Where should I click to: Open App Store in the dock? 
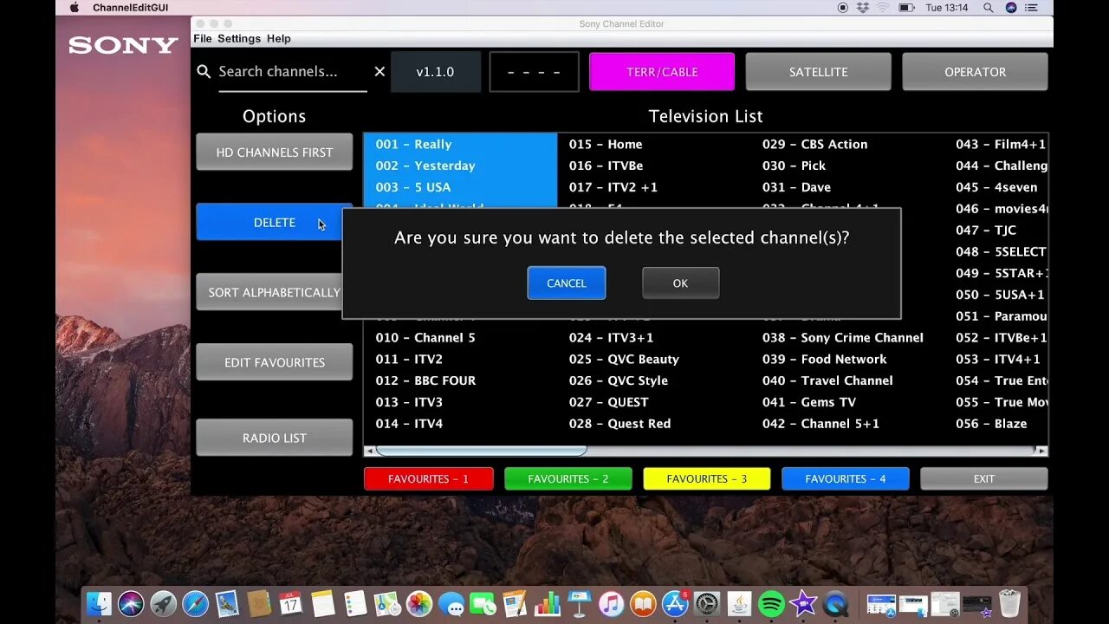tap(675, 604)
